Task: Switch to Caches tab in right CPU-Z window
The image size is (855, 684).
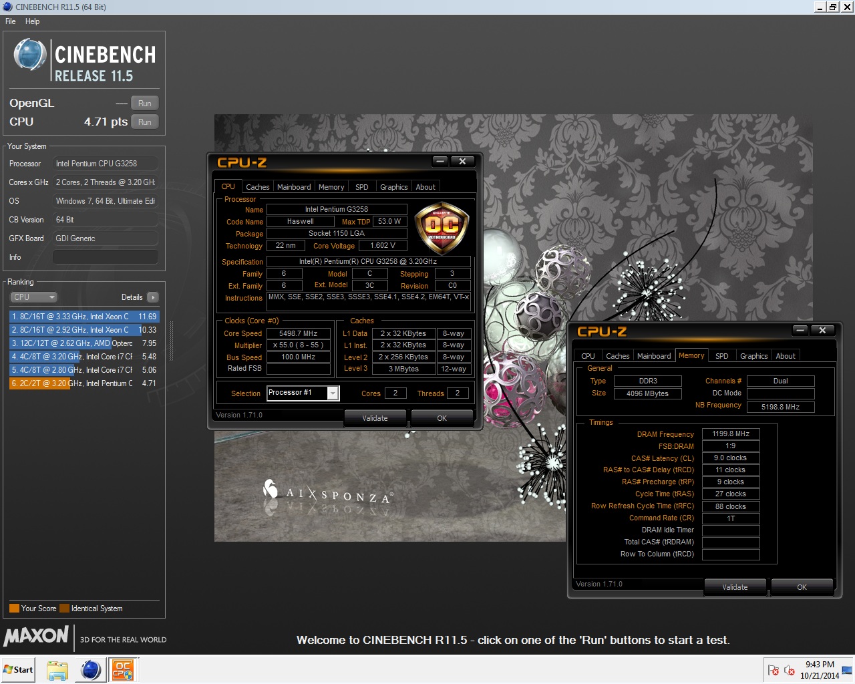Action: [x=617, y=356]
